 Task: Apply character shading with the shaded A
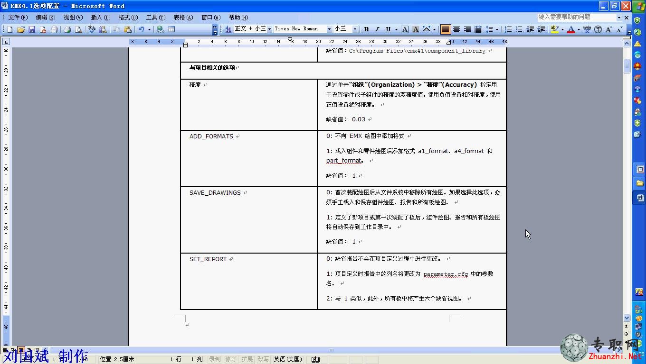(416, 29)
